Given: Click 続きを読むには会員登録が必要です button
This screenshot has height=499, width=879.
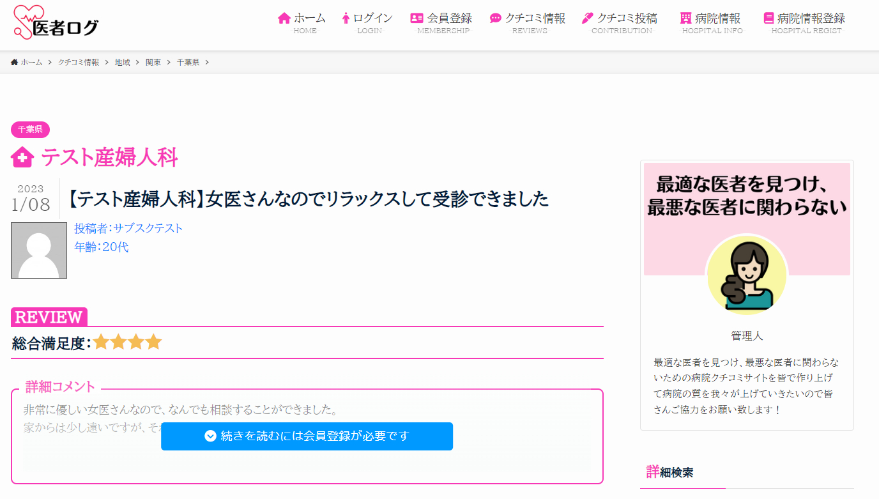Looking at the screenshot, I should click(x=307, y=436).
